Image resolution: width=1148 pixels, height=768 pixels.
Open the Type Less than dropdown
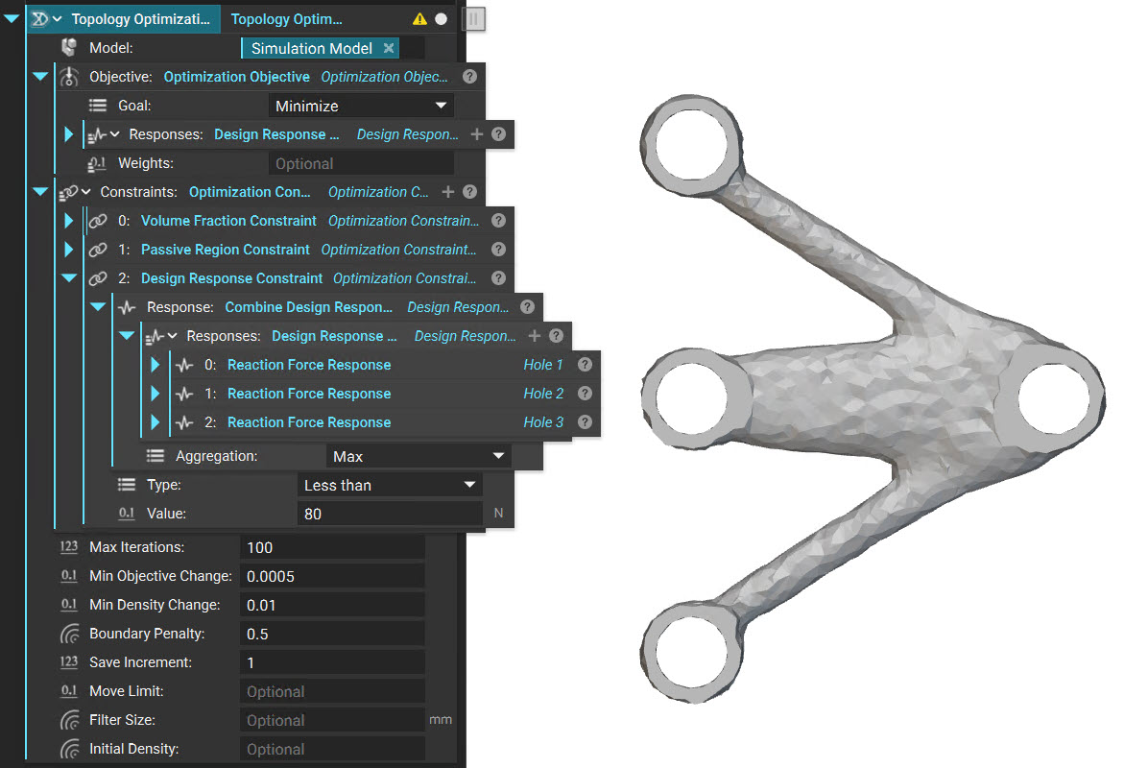390,486
